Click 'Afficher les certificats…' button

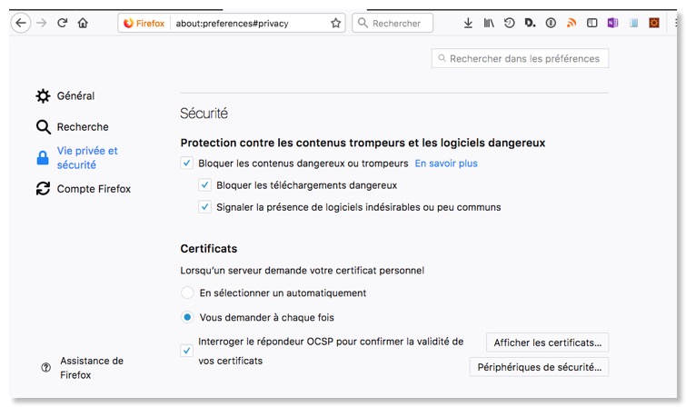pyautogui.click(x=547, y=342)
